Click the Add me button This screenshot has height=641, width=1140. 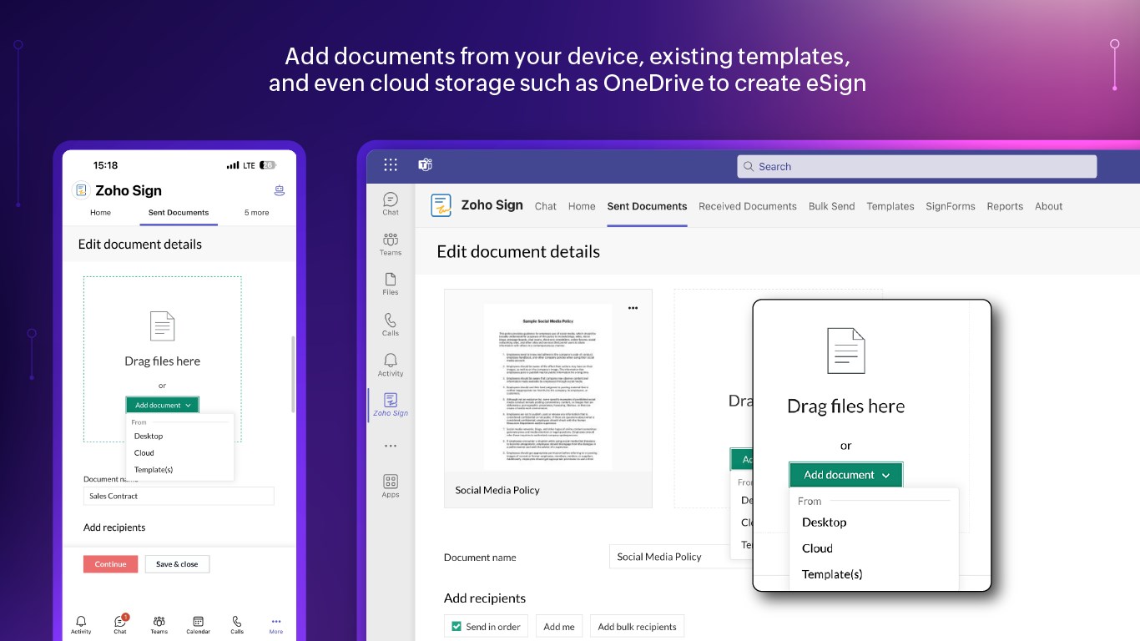tap(559, 627)
